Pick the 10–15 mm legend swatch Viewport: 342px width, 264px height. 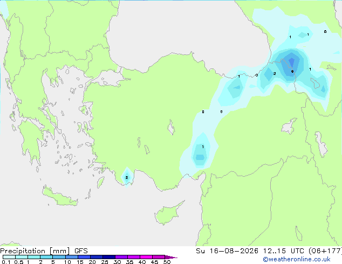(x=71, y=257)
